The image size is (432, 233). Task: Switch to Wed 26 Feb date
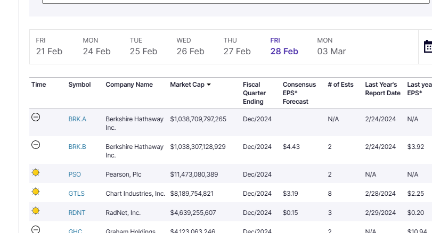coord(190,46)
